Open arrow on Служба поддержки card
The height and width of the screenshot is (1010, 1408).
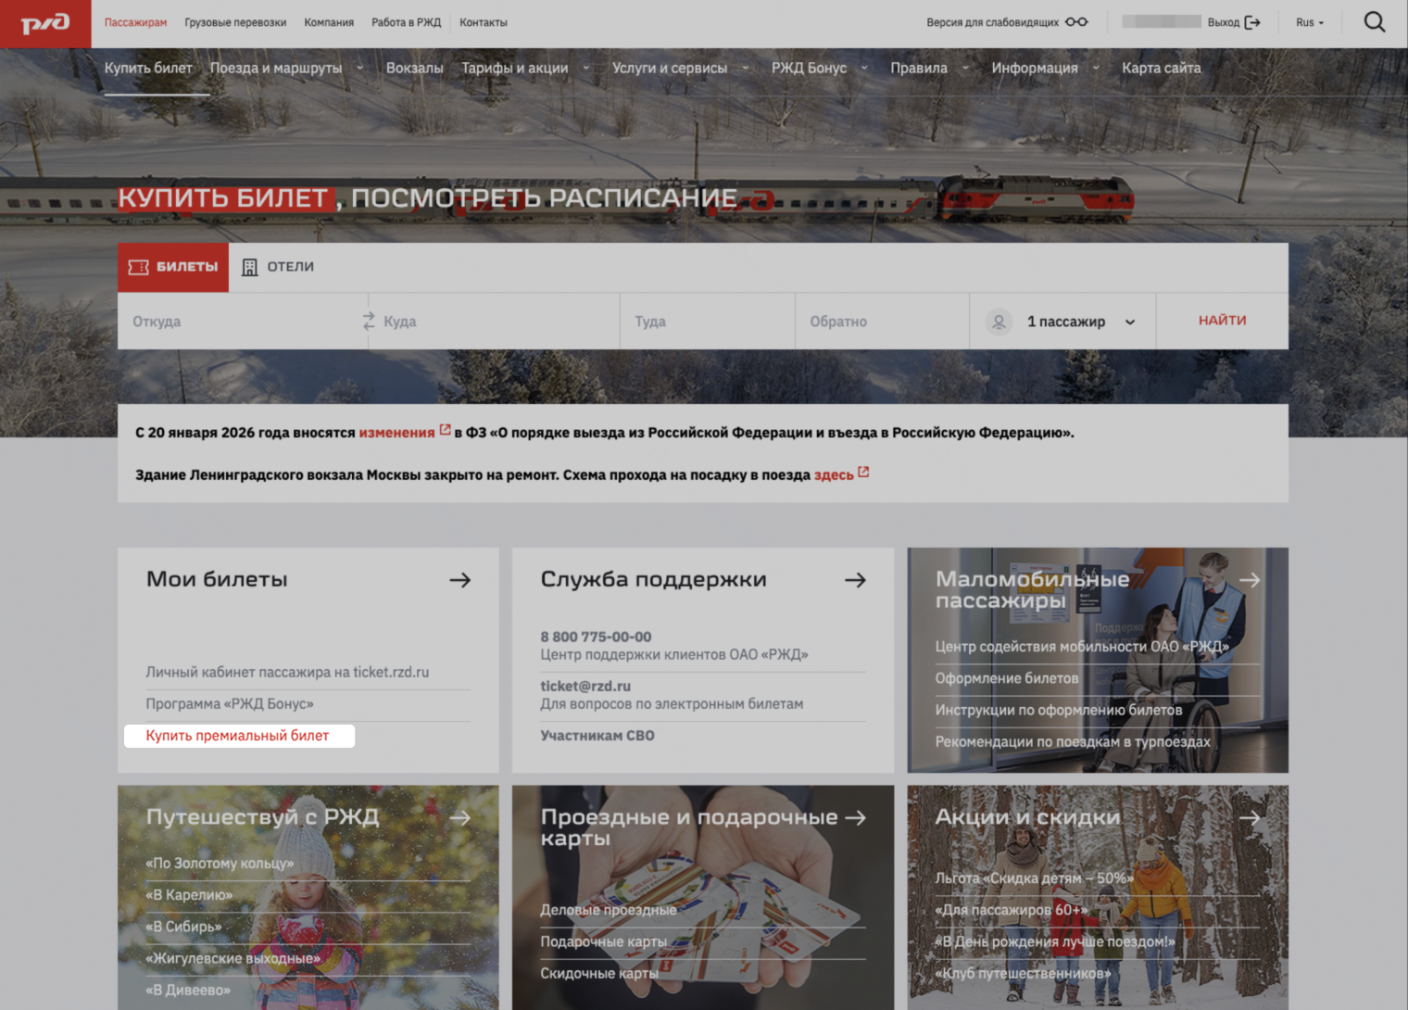(x=855, y=580)
